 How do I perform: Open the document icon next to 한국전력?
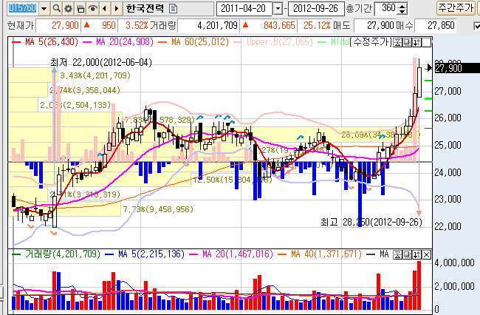point(173,9)
